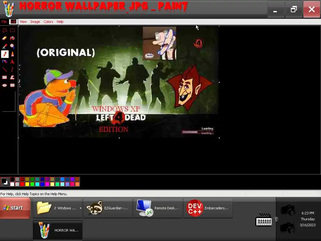The height and width of the screenshot is (241, 321).
Task: Choose the Fill With Color bucket
Action: pos(13,38)
